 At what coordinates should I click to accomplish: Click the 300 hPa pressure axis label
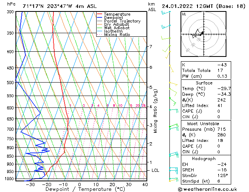coord(11,12)
